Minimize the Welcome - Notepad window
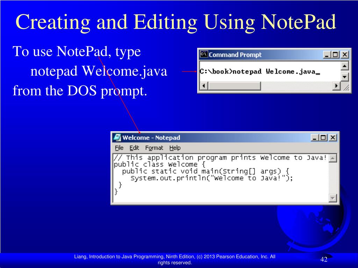Image resolution: width=358 pixels, height=268 pixels. coord(315,137)
